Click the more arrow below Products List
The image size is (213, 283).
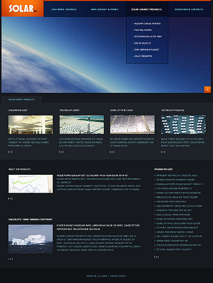click(157, 257)
